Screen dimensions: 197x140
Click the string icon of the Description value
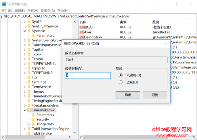(81, 37)
